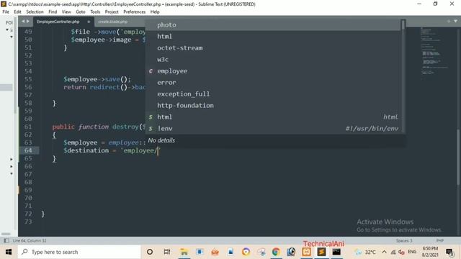The width and height of the screenshot is (461, 259).
Task: Switch the ENG input language
Action: [412, 252]
